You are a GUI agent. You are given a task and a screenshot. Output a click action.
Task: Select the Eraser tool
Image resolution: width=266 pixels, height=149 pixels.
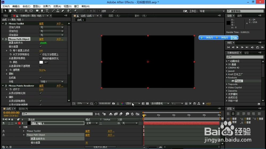point(63,11)
